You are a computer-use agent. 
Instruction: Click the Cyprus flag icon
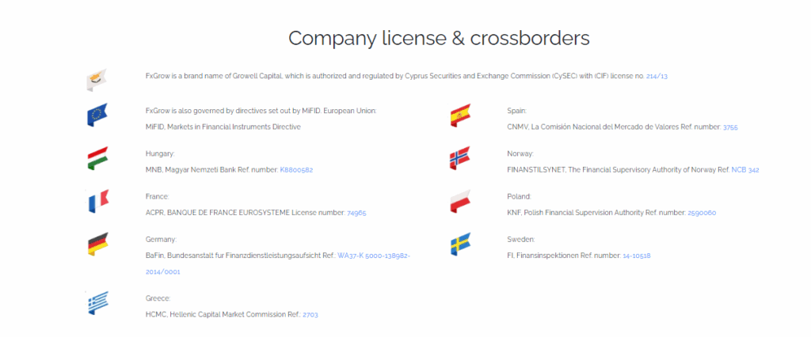[x=97, y=79]
